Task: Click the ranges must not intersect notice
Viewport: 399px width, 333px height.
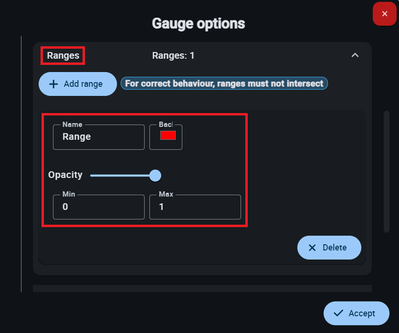Action: [224, 83]
